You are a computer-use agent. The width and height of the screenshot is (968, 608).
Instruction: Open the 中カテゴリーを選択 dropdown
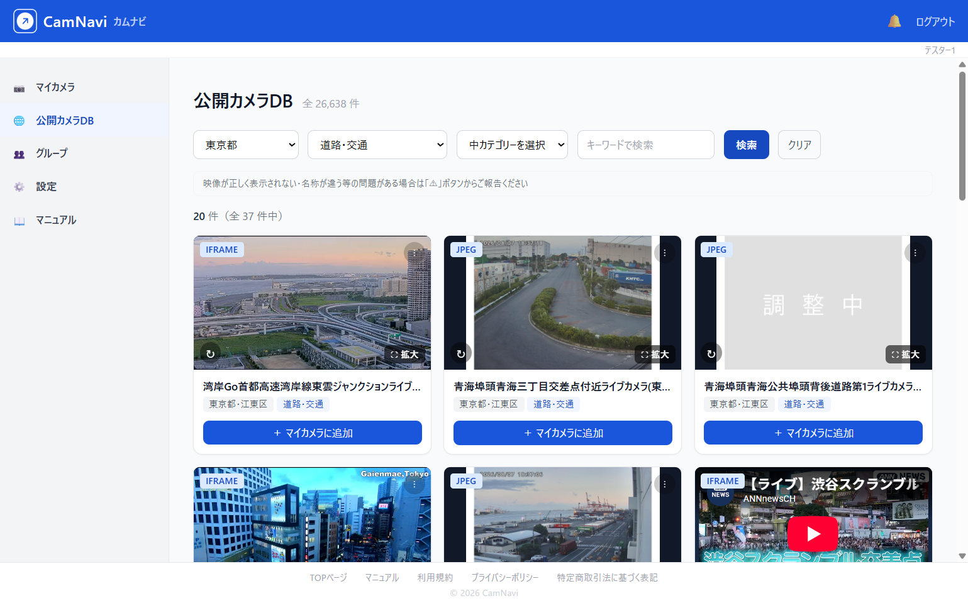[512, 145]
